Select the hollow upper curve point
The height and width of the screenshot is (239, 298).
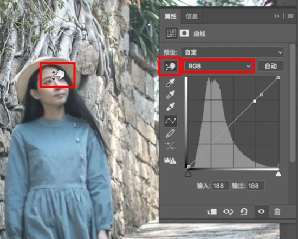tap(261, 95)
